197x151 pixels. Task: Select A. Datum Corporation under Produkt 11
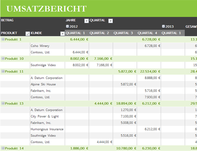pos(47,78)
